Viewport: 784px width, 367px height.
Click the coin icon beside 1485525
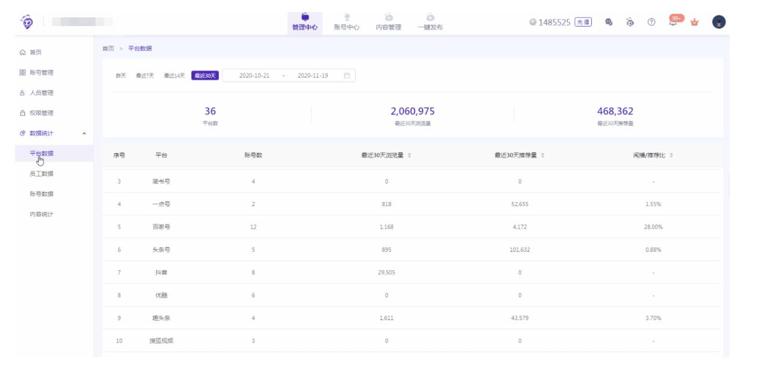533,22
